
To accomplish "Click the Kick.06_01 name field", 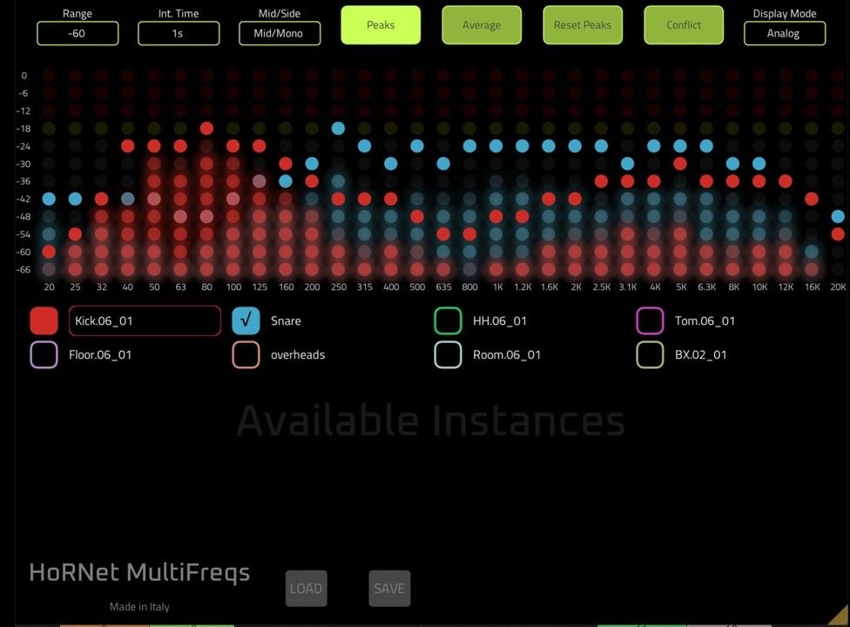I will pyautogui.click(x=145, y=320).
